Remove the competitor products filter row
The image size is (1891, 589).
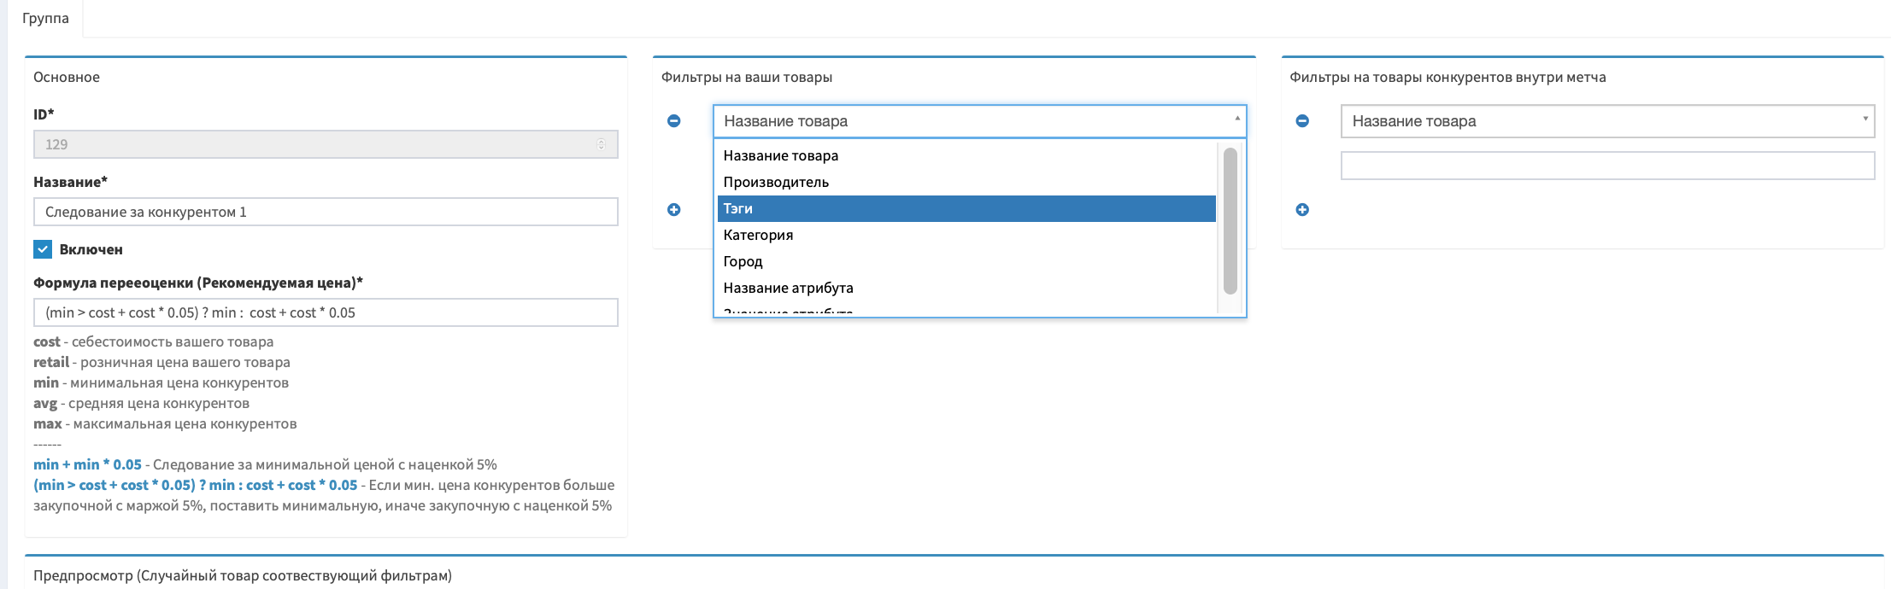click(x=1302, y=121)
